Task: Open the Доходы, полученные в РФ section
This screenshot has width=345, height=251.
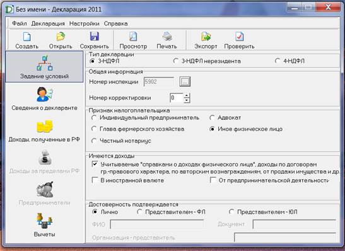Action: [x=44, y=130]
